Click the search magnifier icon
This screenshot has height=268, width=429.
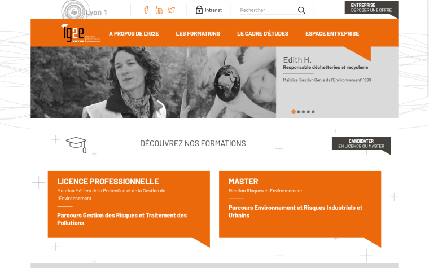pos(301,10)
